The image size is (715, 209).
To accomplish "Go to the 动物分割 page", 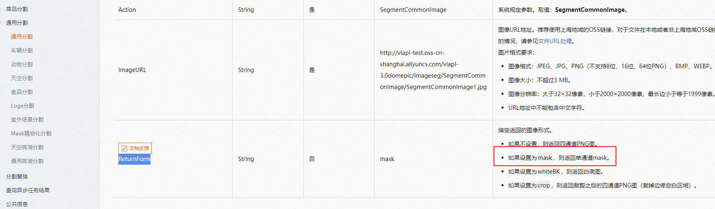I will point(22,64).
